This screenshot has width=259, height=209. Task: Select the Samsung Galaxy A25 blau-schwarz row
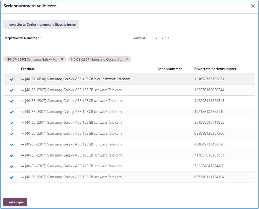pyautogui.click(x=78, y=79)
